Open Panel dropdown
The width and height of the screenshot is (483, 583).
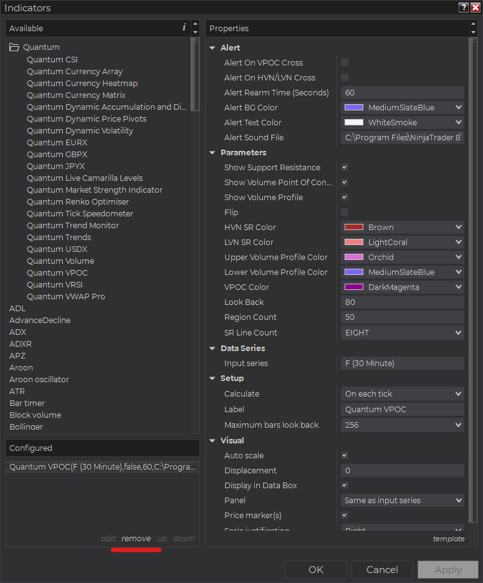[x=403, y=501]
